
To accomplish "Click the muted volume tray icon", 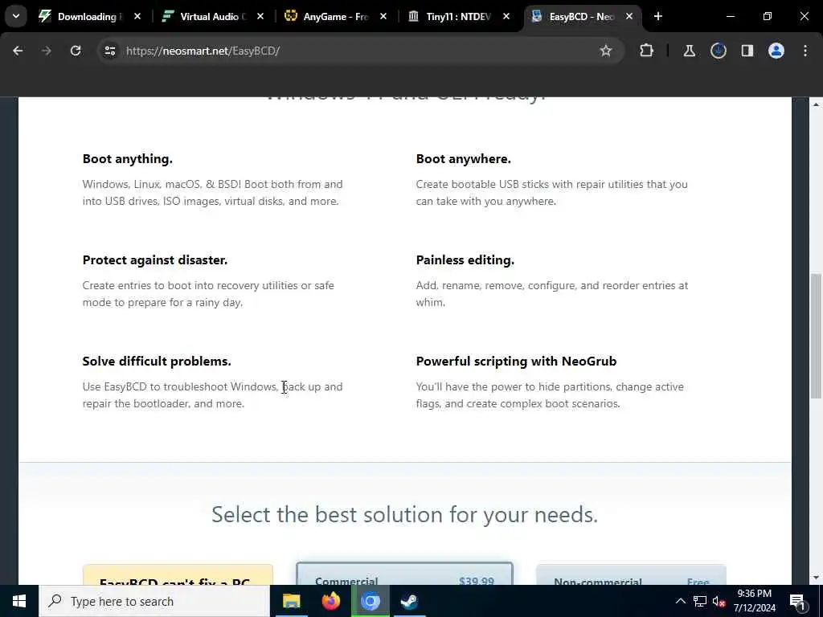I will click(719, 601).
